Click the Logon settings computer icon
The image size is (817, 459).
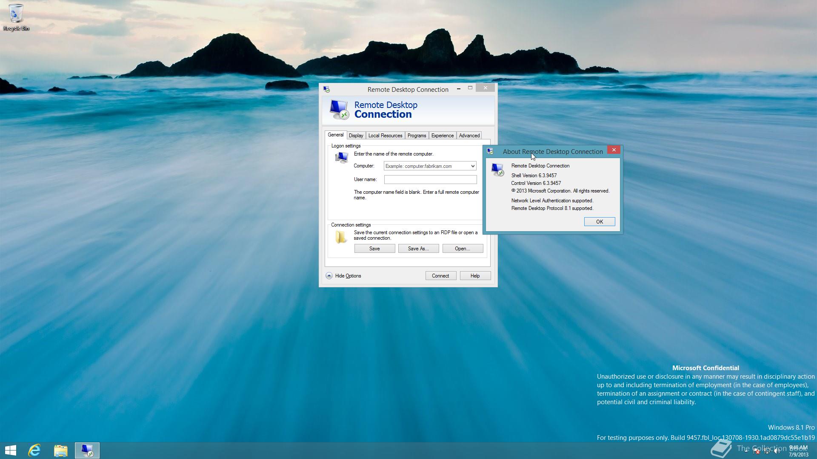point(341,158)
